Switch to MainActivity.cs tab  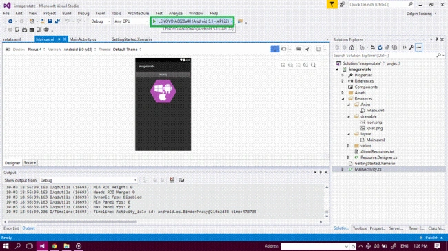coord(83,39)
